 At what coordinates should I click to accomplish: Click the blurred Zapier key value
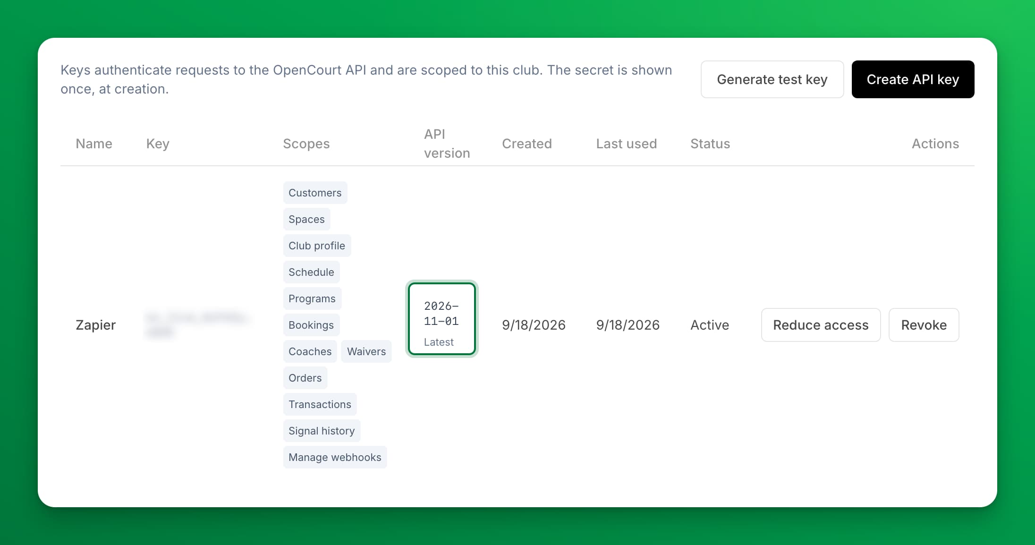tap(197, 325)
